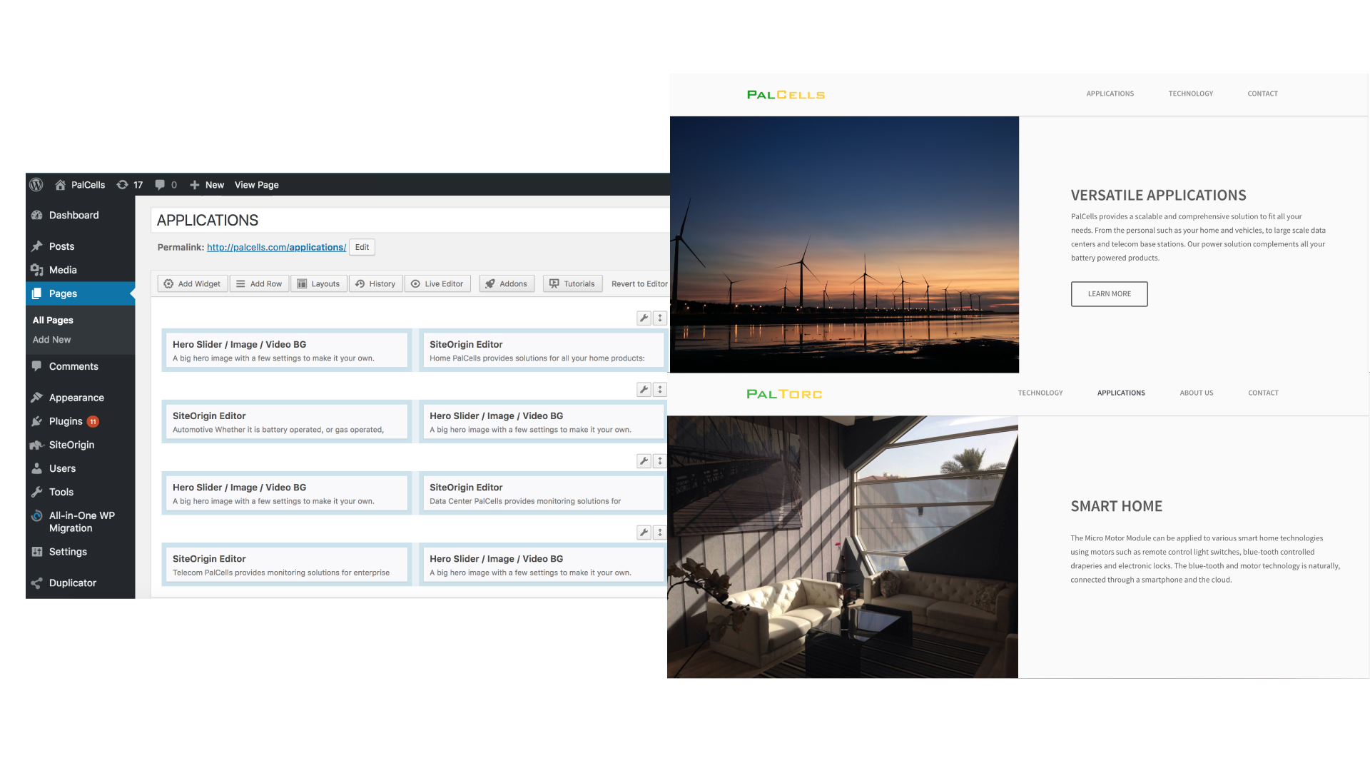Viewport: 1370px width, 771px height.
Task: Open Users in the sidebar
Action: click(80, 468)
